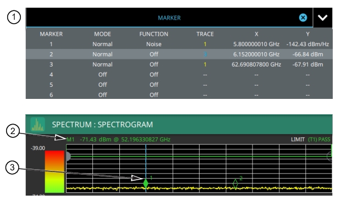Edit marker 3 frequency 62.690807800 GHz
Viewport: 341px width, 200px height.
click(256, 64)
